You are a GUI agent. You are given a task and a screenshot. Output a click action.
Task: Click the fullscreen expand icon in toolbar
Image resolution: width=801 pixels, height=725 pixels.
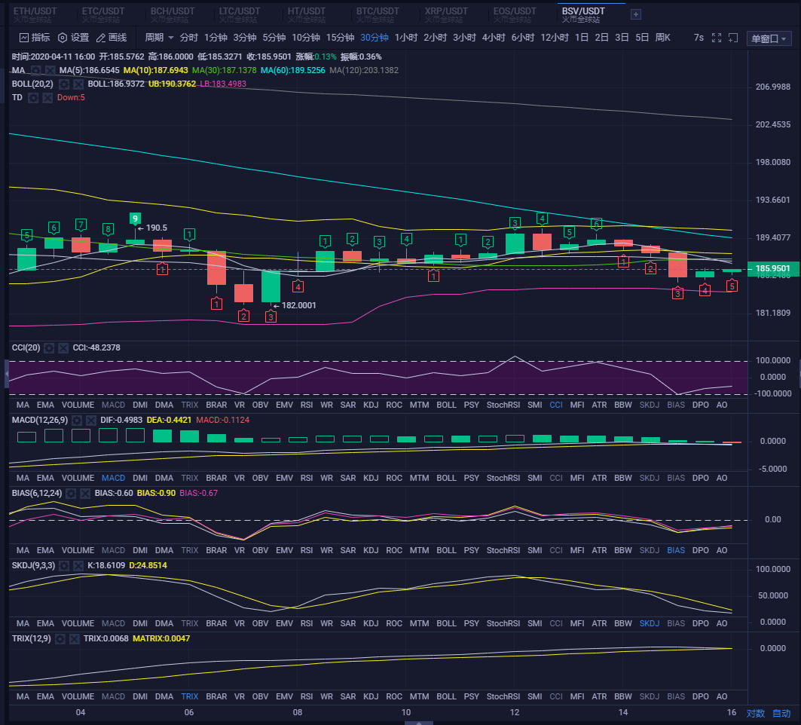[717, 38]
